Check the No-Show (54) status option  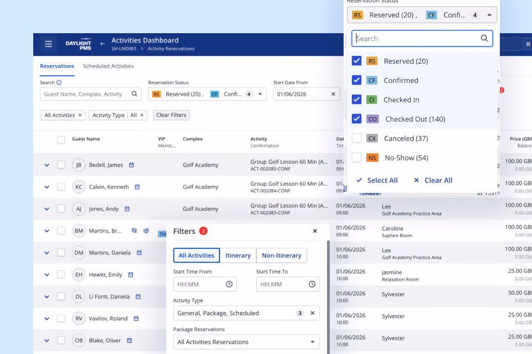[356, 158]
